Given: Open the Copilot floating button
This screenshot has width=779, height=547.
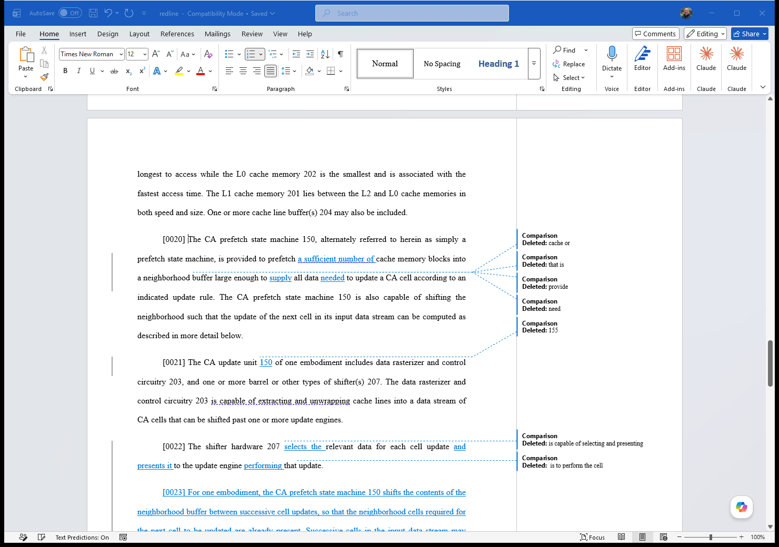Looking at the screenshot, I should pos(742,507).
